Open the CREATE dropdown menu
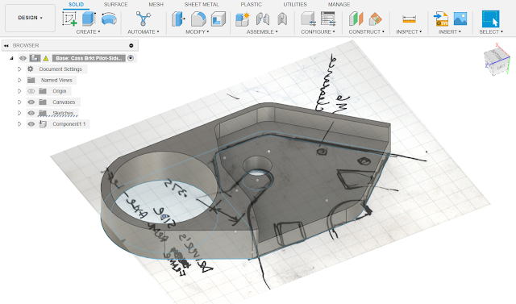This screenshot has width=516, height=304. (x=88, y=32)
